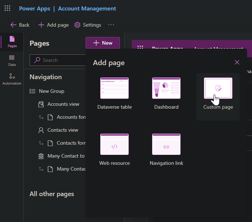Click the All other pages heading
Viewport: 252px width, 222px height.
coord(52,194)
